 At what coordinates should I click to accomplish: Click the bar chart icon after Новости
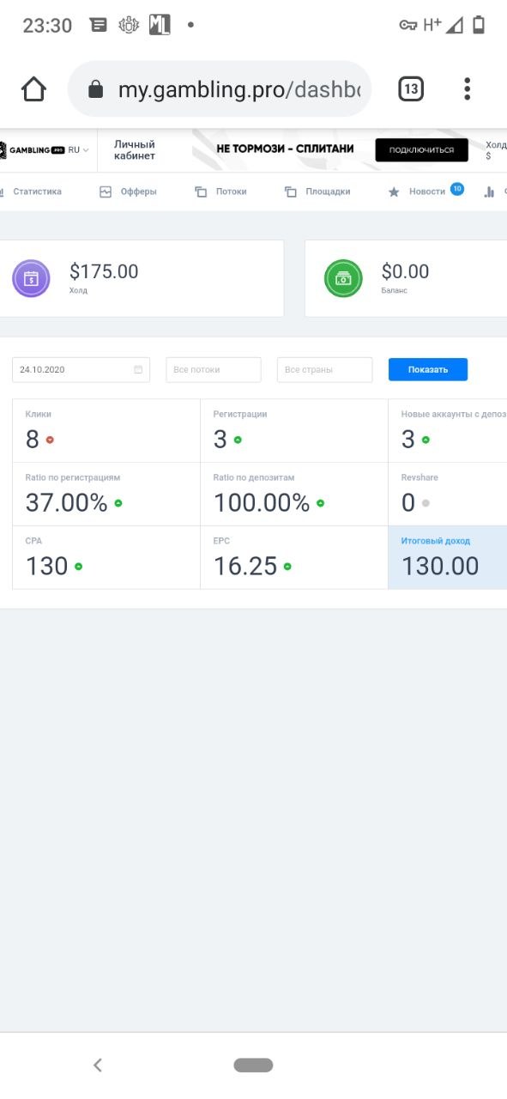(490, 192)
